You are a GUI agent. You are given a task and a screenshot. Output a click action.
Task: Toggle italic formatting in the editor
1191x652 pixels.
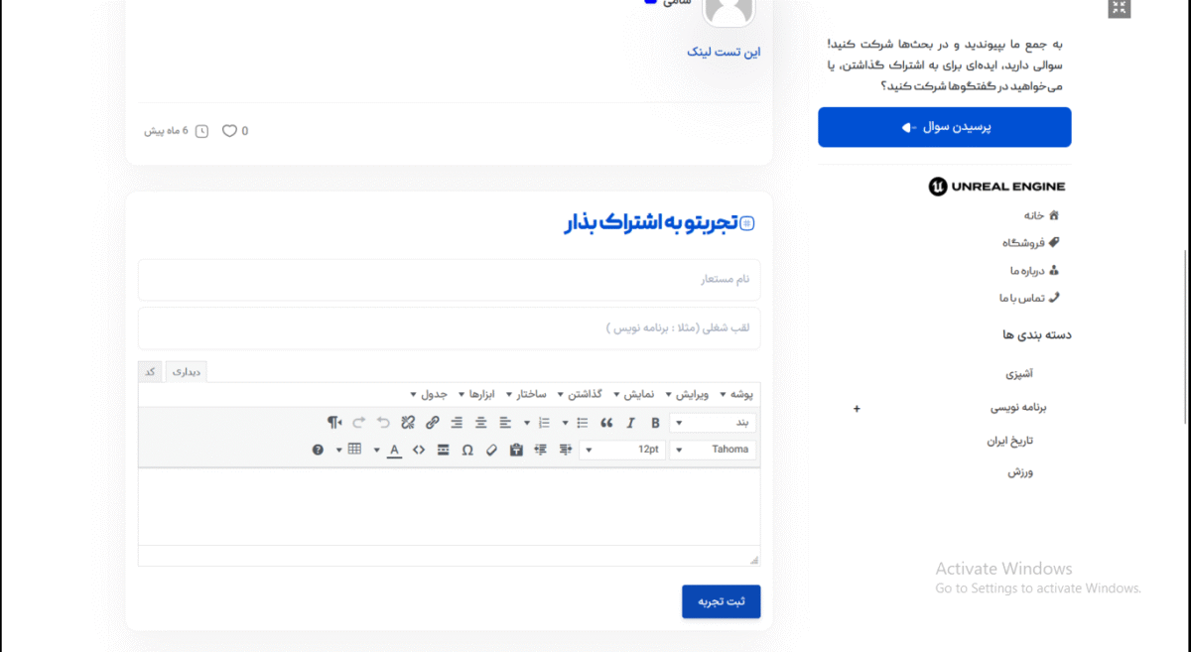coord(630,423)
